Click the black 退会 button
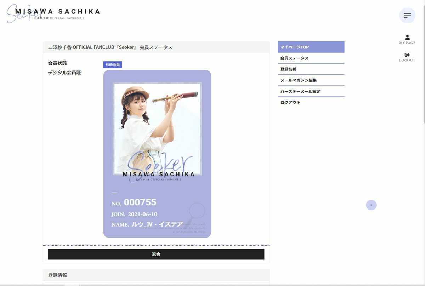The height and width of the screenshot is (286, 425). click(156, 254)
